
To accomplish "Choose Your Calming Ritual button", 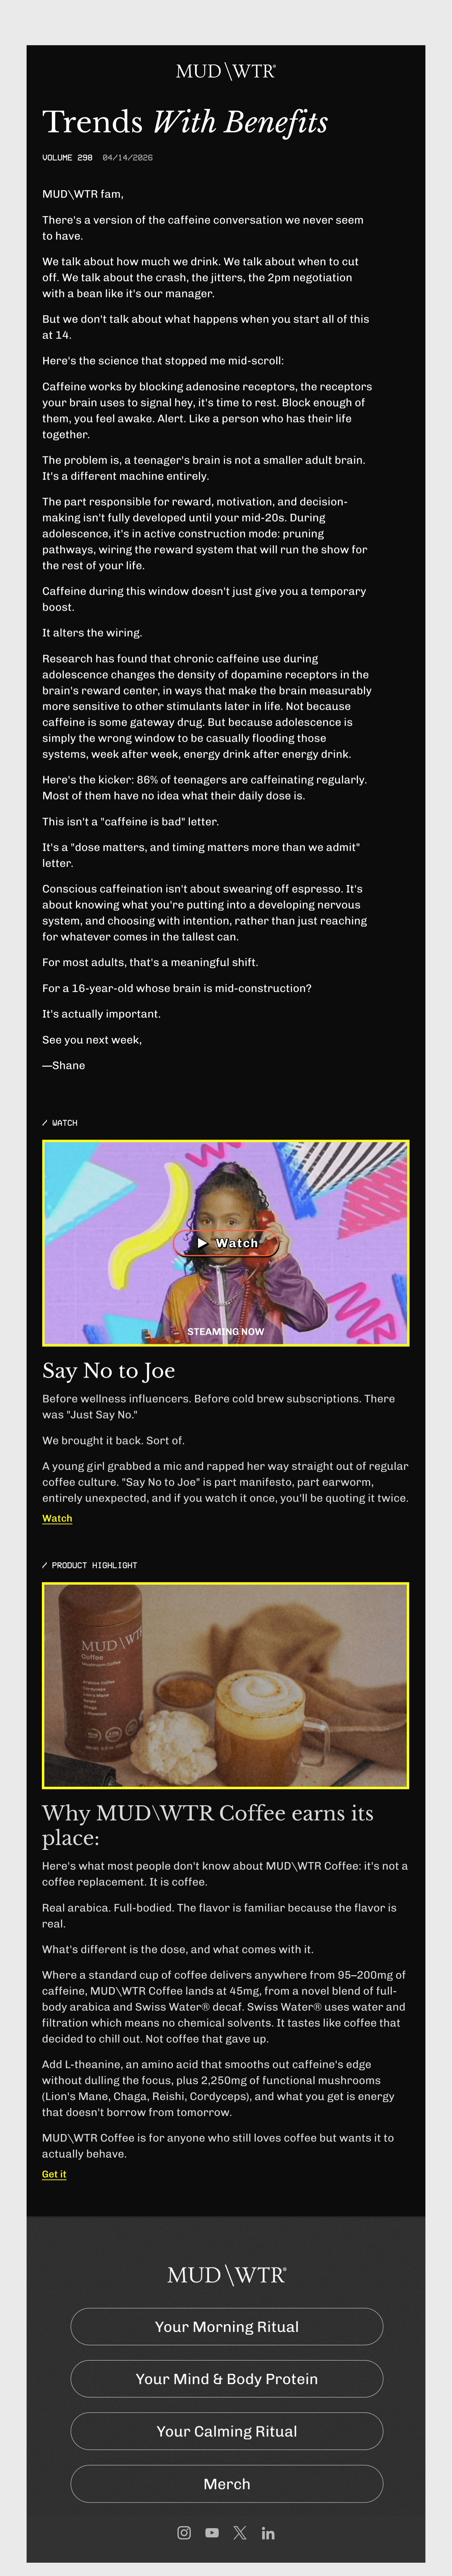I will point(226,2431).
